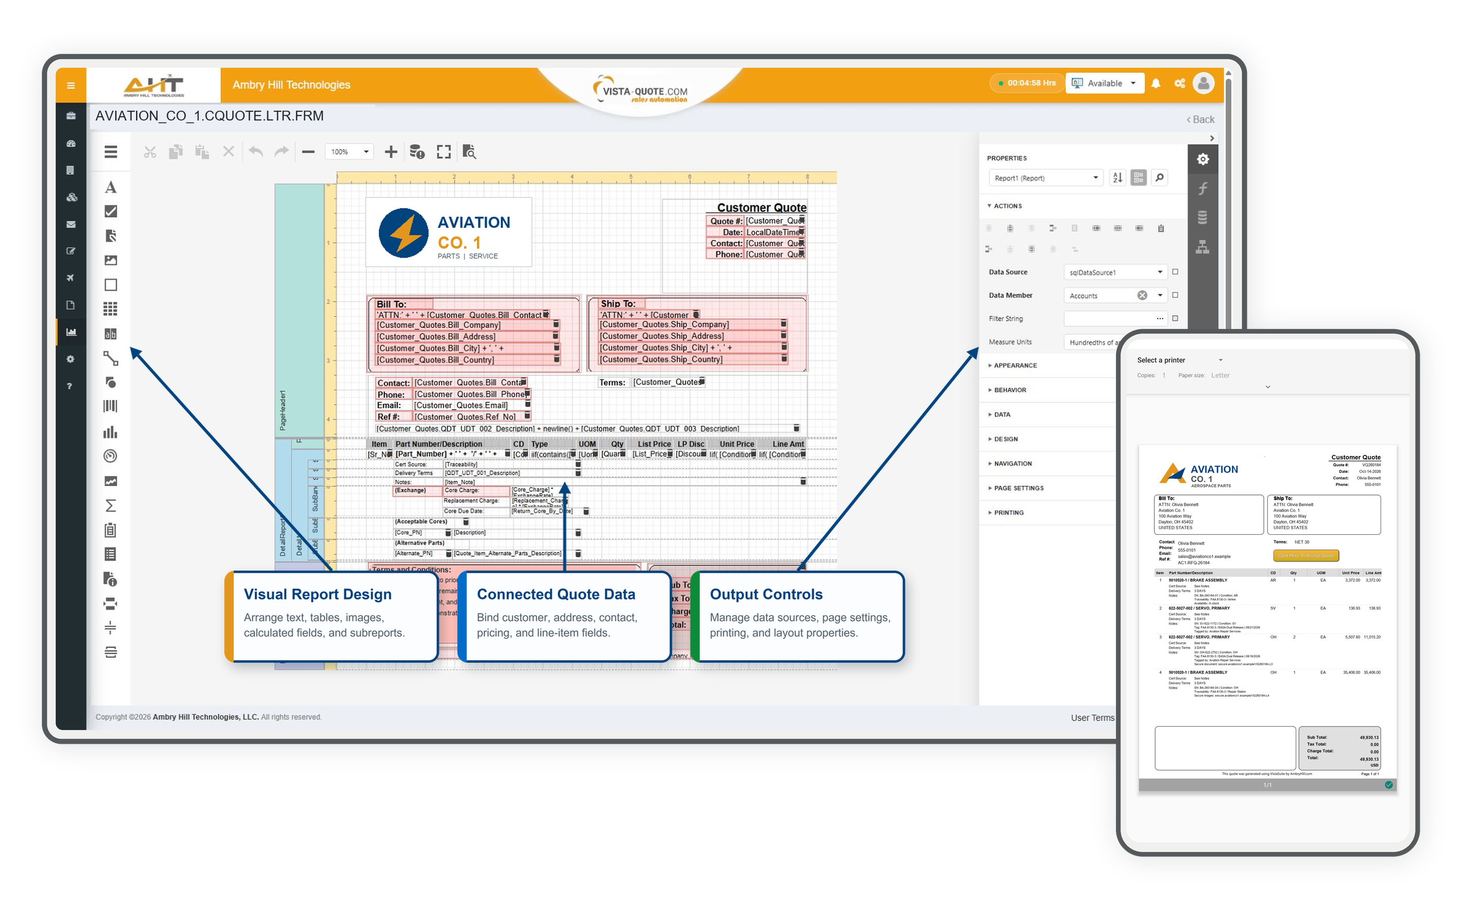Select the Line connector tool
Image resolution: width=1467 pixels, height=901 pixels.
click(x=111, y=358)
